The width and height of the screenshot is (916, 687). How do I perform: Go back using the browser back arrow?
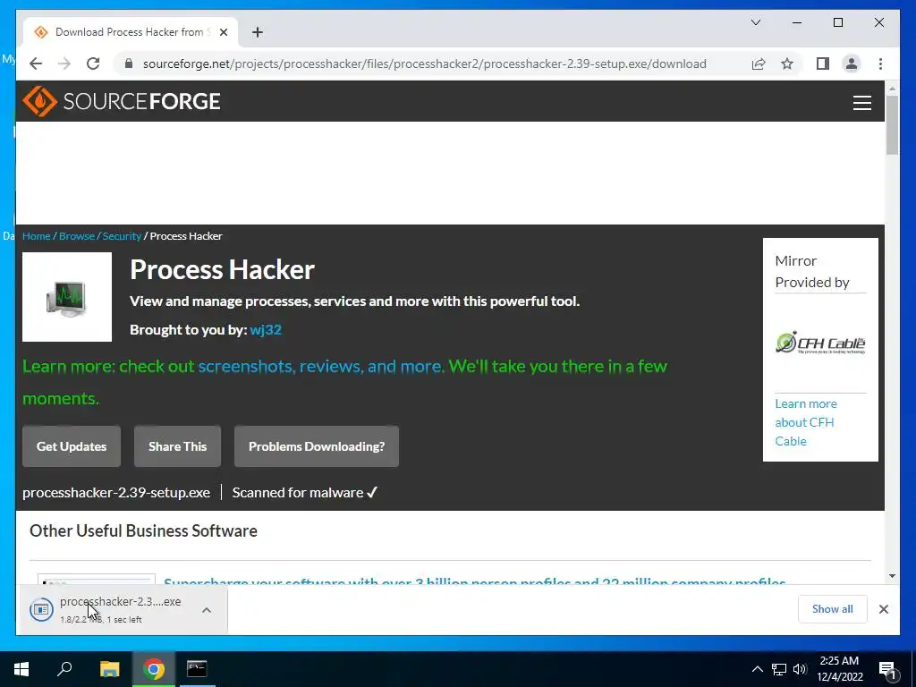point(36,64)
